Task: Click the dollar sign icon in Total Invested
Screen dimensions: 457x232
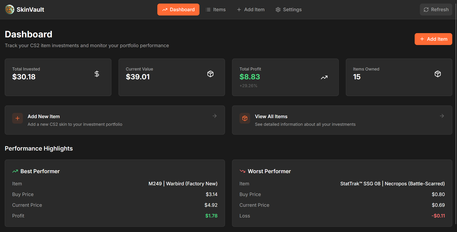Action: pos(97,74)
